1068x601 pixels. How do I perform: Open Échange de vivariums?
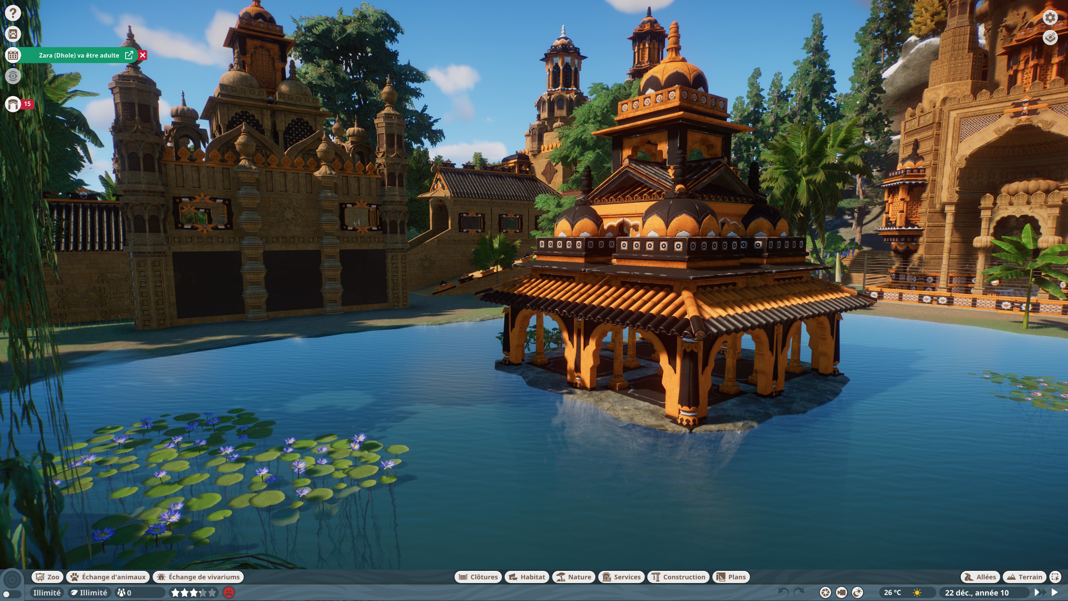click(x=198, y=577)
